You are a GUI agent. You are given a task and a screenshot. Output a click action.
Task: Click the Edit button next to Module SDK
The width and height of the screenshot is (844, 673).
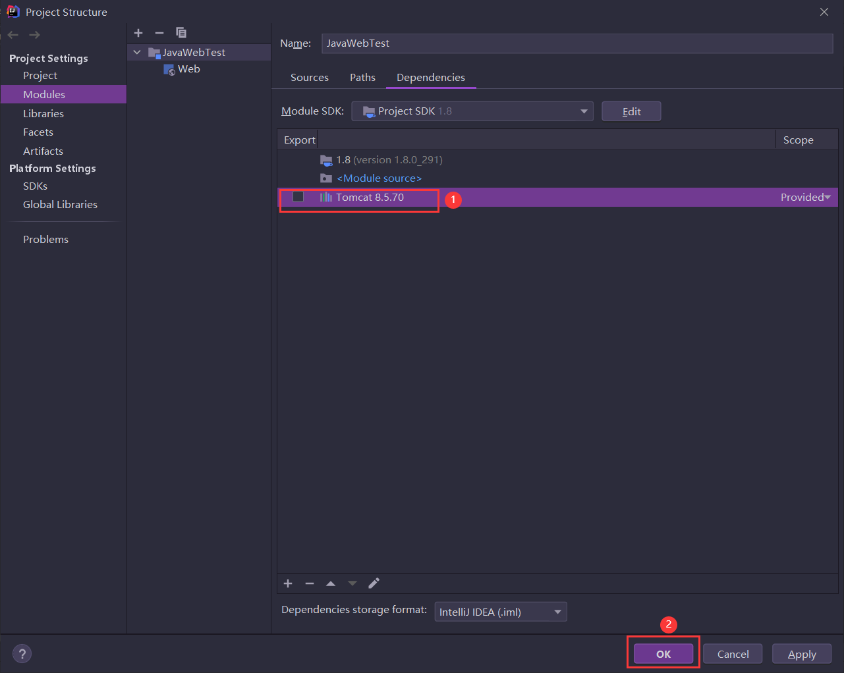631,111
